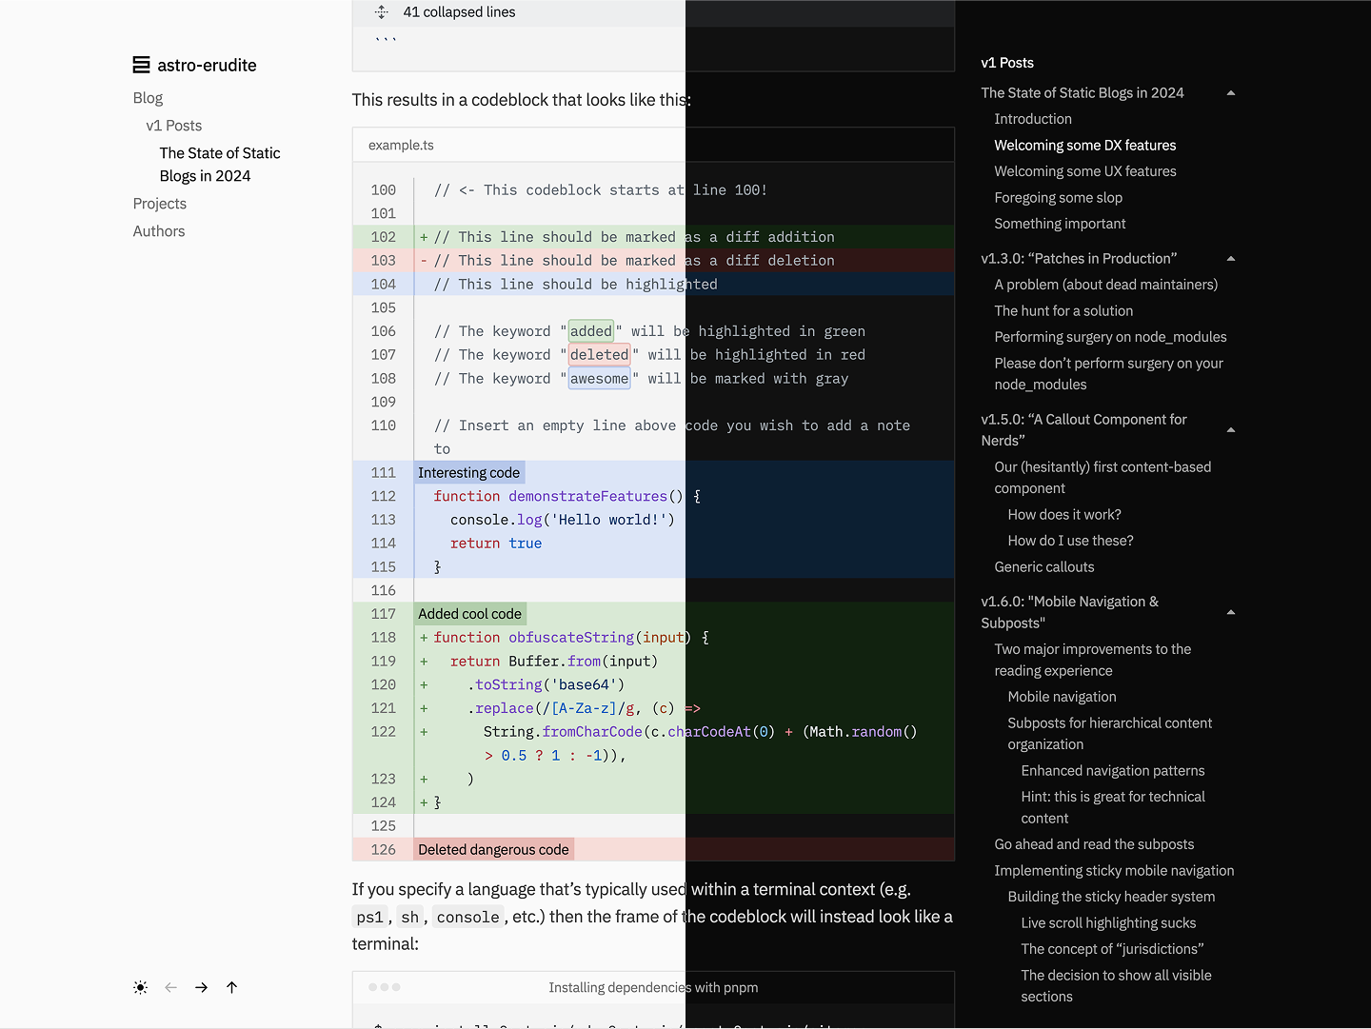
Task: Open the astro-erudite home link
Action: 195,65
